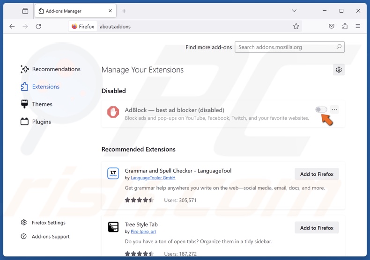
Task: Switch to the Themes category
Action: [x=37, y=104]
